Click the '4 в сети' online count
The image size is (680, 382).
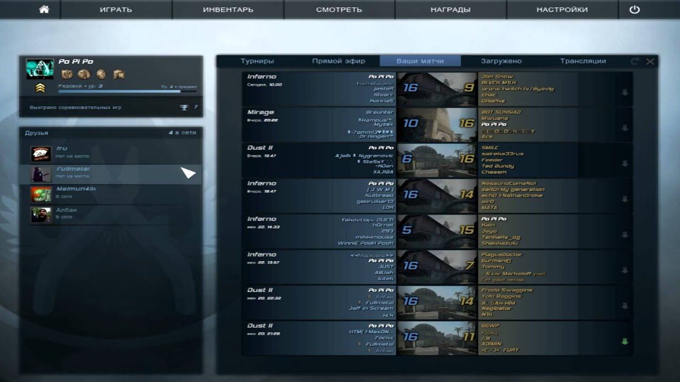[183, 133]
